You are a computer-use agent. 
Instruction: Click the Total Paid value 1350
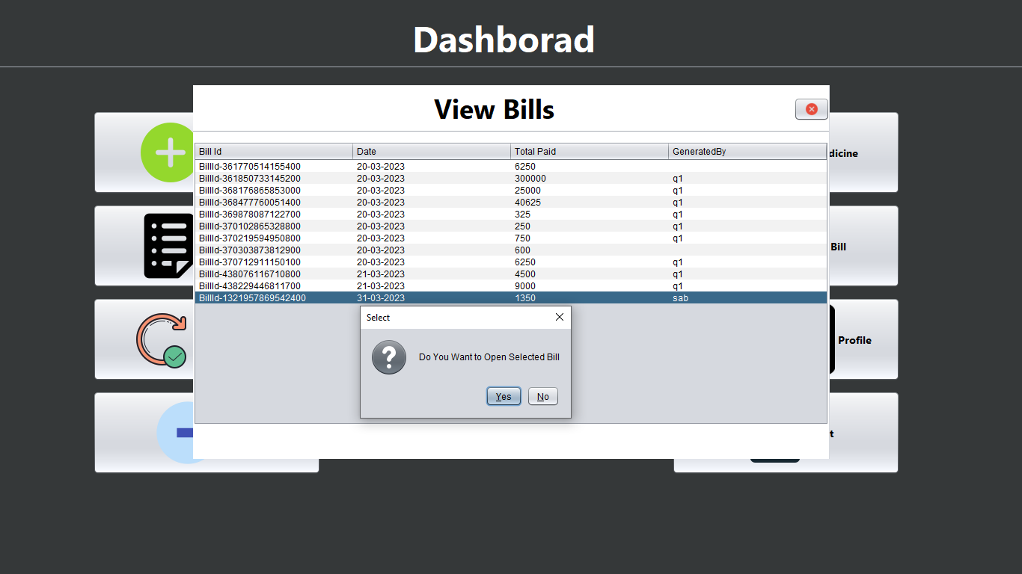point(525,297)
